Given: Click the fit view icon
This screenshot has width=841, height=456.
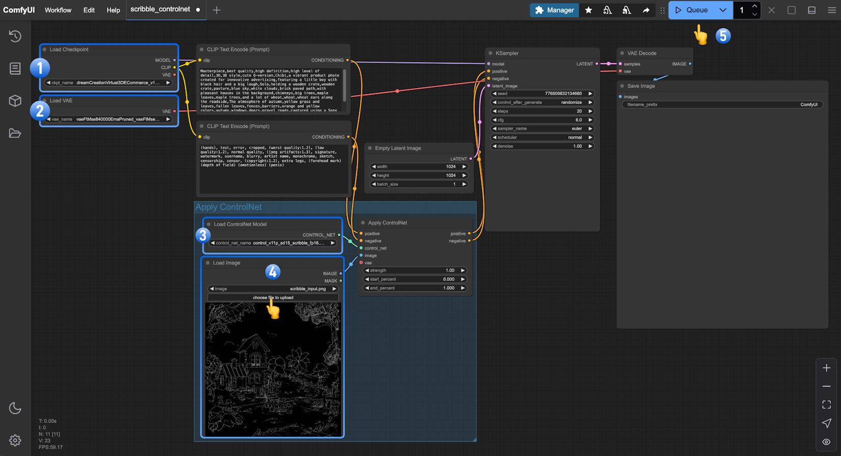Looking at the screenshot, I should 826,405.
